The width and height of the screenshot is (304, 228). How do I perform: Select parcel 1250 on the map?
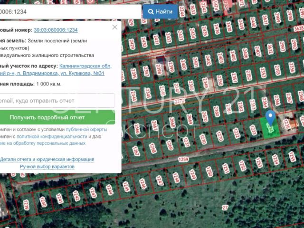[x=209, y=171]
